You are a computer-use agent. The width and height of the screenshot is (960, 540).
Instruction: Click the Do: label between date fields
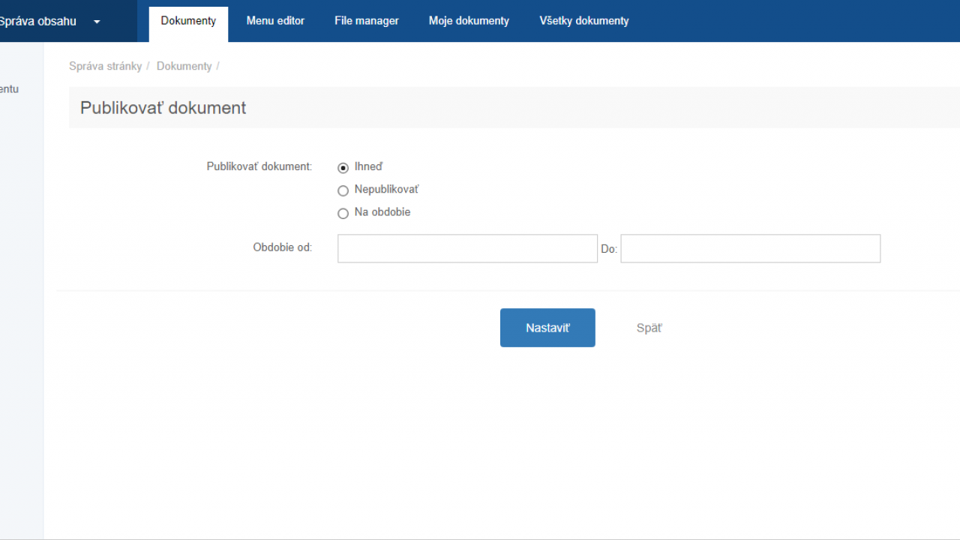(x=608, y=249)
